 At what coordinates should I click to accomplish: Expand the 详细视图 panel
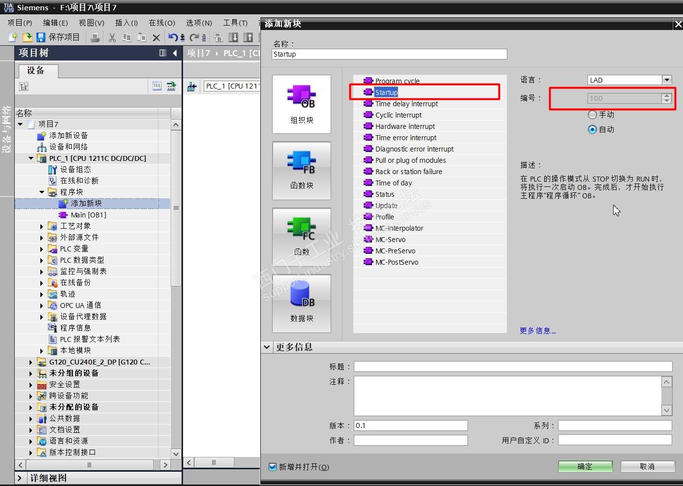coord(20,478)
